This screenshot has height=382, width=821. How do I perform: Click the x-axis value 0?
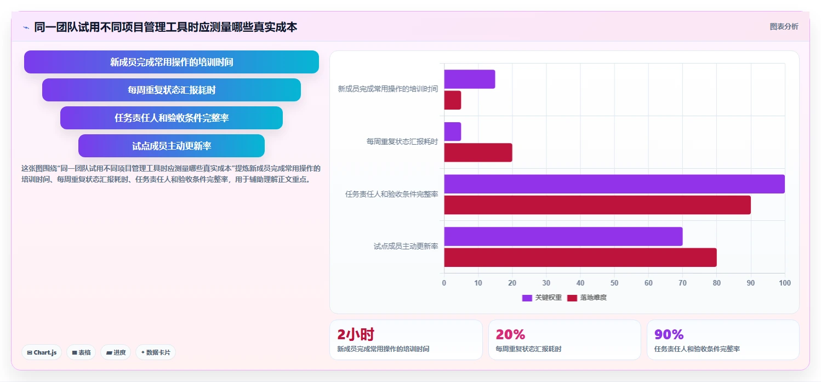[x=444, y=283]
